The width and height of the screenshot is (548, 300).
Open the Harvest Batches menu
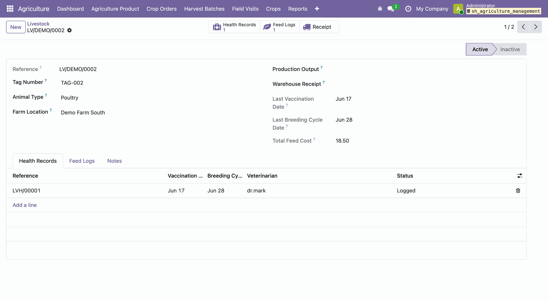click(x=204, y=9)
